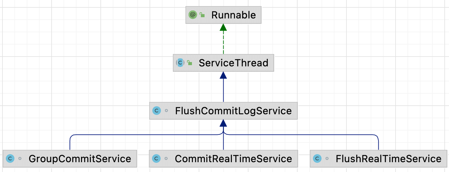Click the green public lock beside ServiceThread
This screenshot has height=172, width=449.
point(189,63)
